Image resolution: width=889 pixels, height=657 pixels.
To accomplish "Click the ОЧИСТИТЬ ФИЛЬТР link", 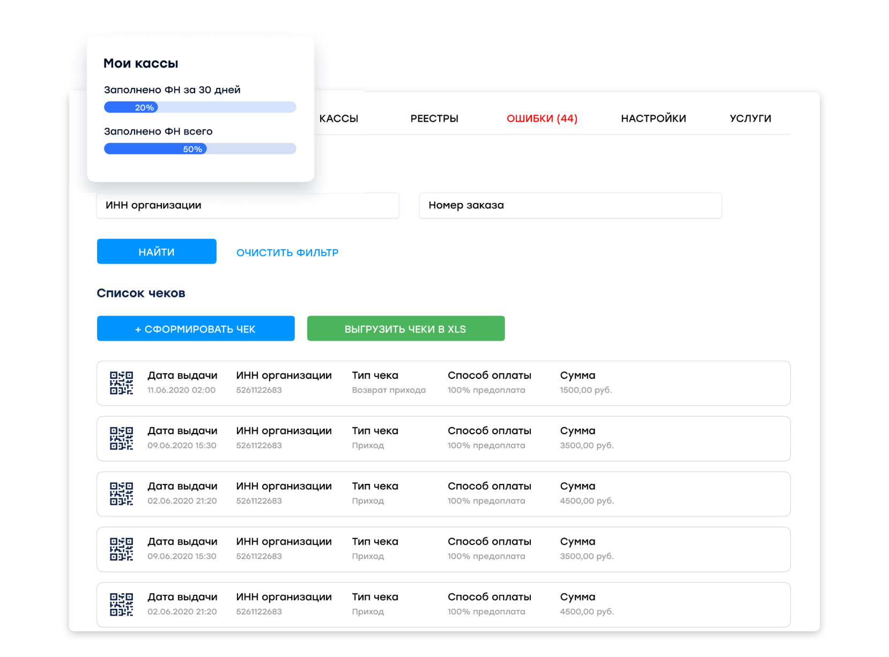I will [x=287, y=252].
